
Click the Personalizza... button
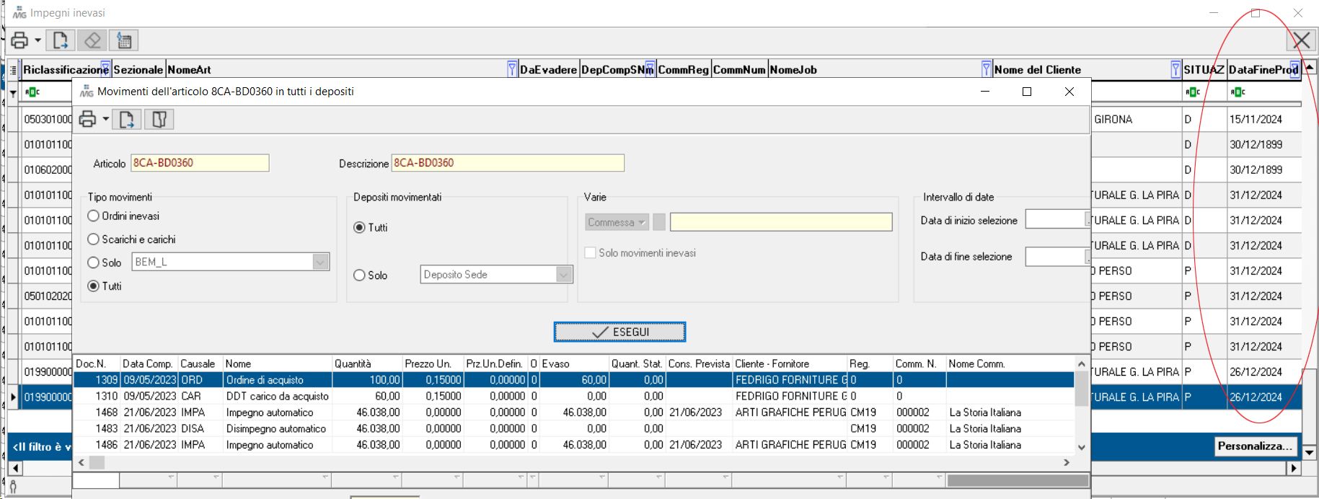1256,446
